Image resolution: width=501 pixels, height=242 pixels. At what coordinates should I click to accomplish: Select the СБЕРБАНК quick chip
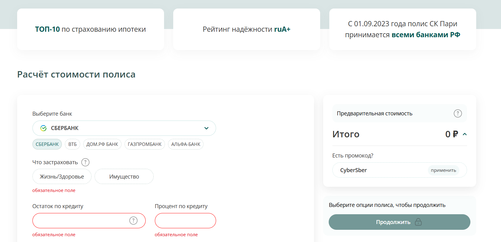point(47,144)
